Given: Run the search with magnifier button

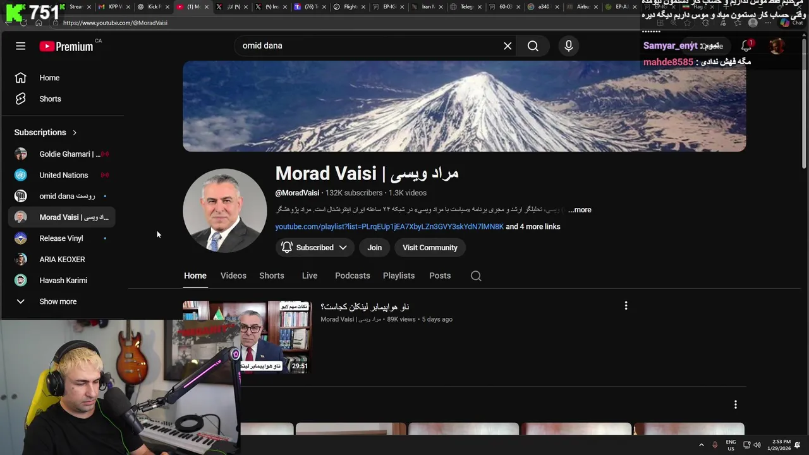Looking at the screenshot, I should pyautogui.click(x=533, y=45).
